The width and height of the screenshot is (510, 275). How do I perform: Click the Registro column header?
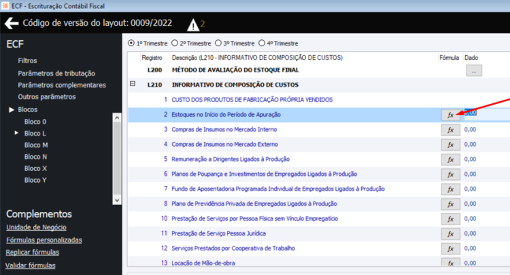click(x=152, y=58)
